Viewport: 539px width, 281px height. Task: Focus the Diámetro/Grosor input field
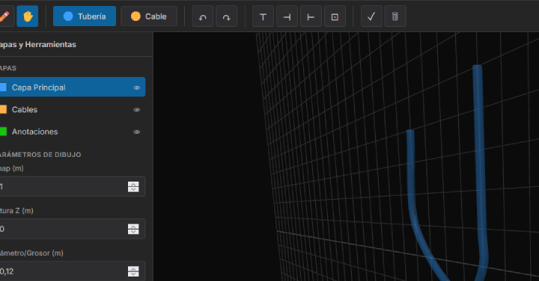click(x=72, y=271)
